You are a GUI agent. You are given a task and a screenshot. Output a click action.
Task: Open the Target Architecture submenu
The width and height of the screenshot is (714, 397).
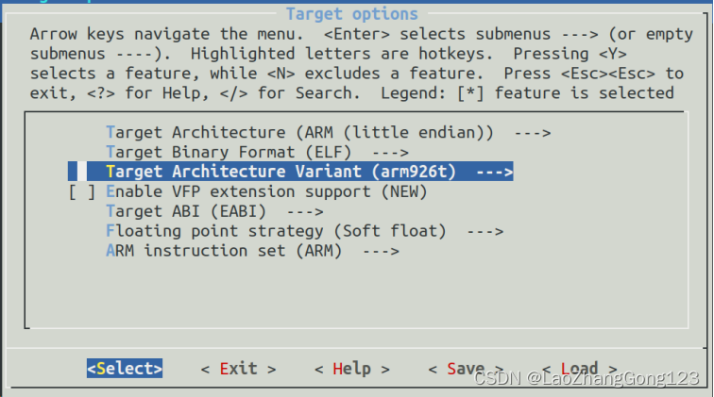[x=328, y=132]
